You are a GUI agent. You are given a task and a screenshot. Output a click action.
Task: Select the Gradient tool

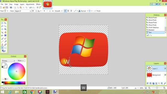[5, 36]
